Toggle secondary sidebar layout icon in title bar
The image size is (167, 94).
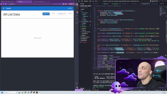click(x=155, y=1)
